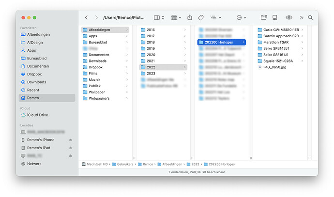334x197 pixels.
Task: Select the 2020 folder
Action: [x=164, y=55]
